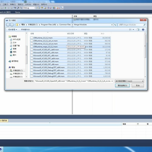
Task: Click the Open (O) button in the dialog
Action: (x=123, y=85)
